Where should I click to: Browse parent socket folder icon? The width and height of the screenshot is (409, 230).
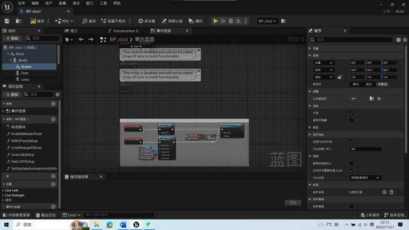372,99
